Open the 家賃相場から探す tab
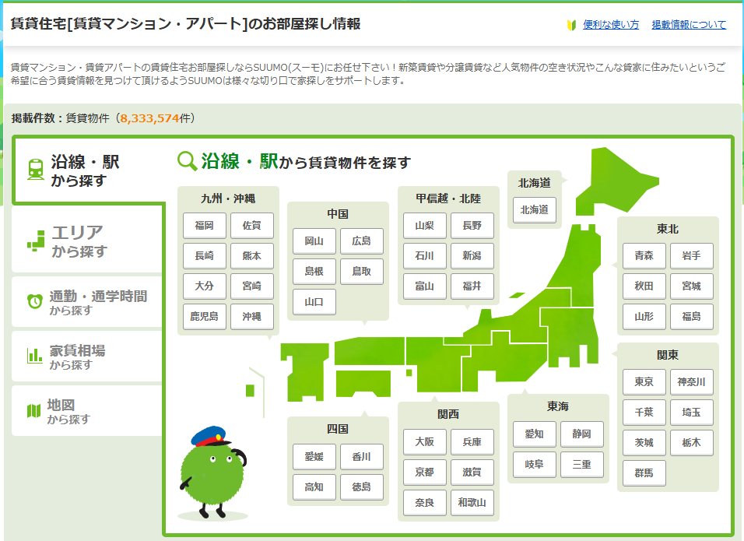This screenshot has width=744, height=541. click(x=87, y=357)
